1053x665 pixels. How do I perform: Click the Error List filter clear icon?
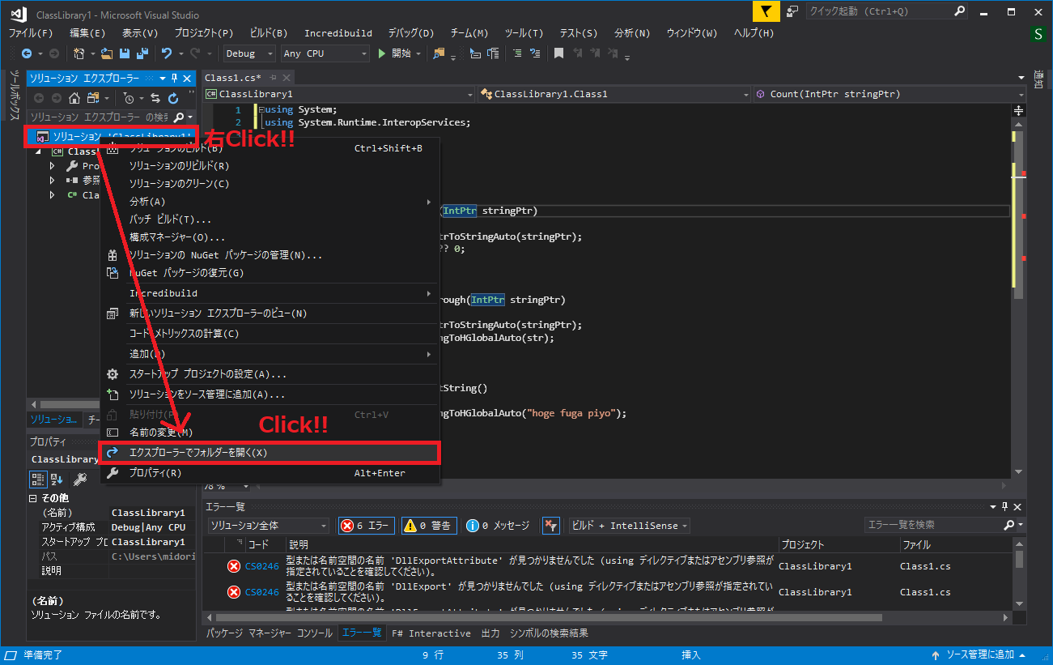(x=550, y=526)
